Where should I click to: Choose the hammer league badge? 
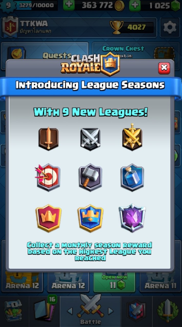pyautogui.click(x=90, y=177)
